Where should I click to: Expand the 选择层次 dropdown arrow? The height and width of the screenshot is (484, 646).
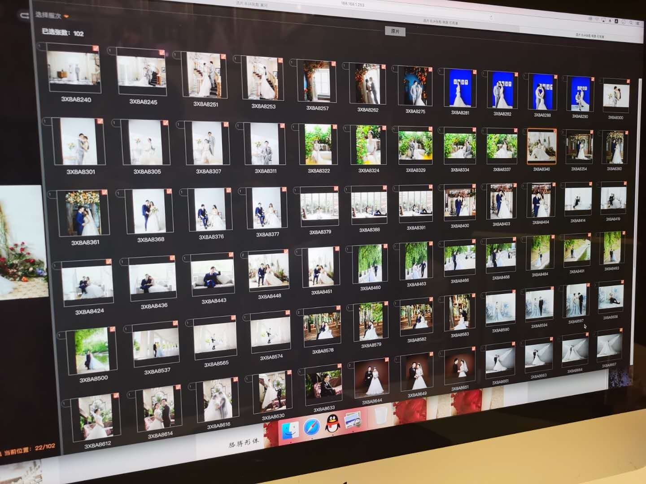(66, 17)
